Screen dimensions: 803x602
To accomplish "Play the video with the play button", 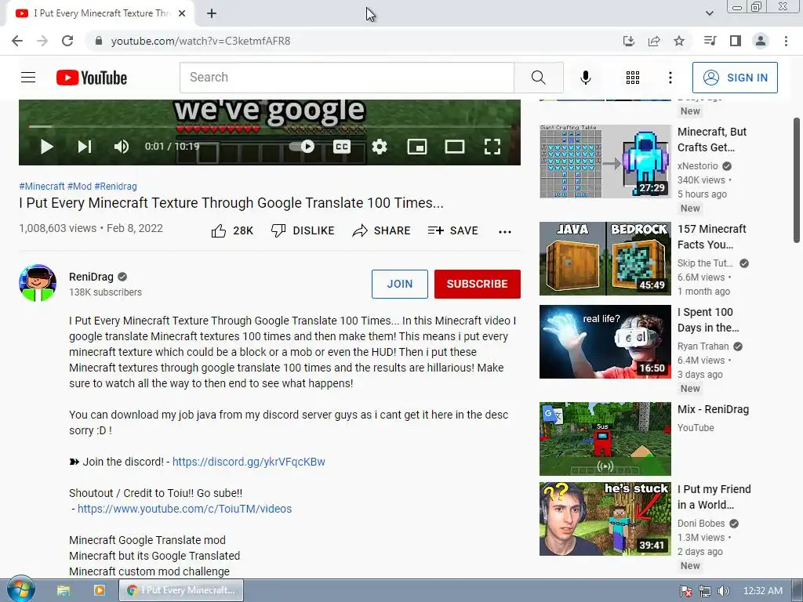I will click(x=46, y=147).
